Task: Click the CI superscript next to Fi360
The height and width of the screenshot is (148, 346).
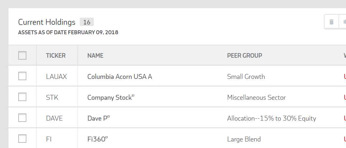Action: [107, 137]
